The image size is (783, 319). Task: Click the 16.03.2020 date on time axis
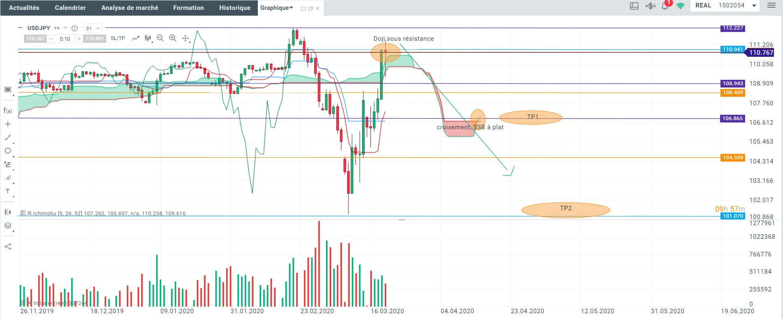pos(387,311)
